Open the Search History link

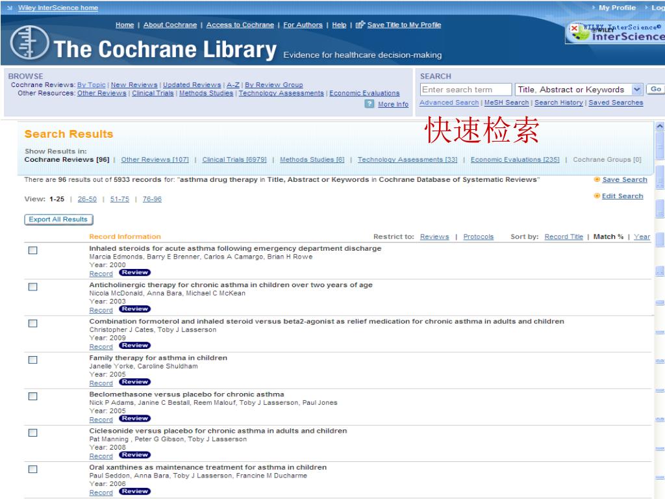coord(558,103)
